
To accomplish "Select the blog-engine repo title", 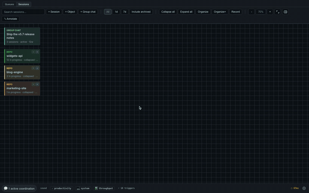I will [15, 72].
